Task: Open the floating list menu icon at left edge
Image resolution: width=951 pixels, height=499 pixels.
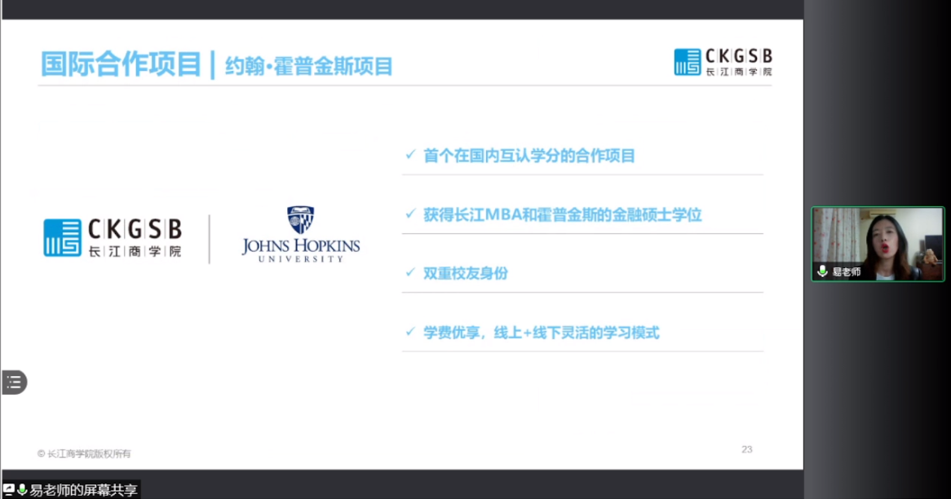Action: point(13,382)
